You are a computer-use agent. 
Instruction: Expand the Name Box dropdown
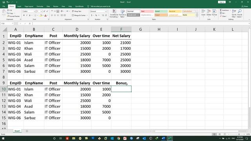pyautogui.click(x=13, y=23)
